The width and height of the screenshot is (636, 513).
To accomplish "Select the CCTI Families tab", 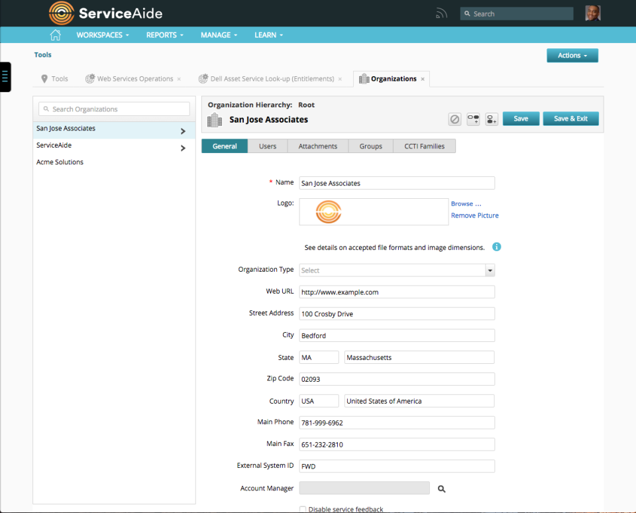I will (424, 146).
